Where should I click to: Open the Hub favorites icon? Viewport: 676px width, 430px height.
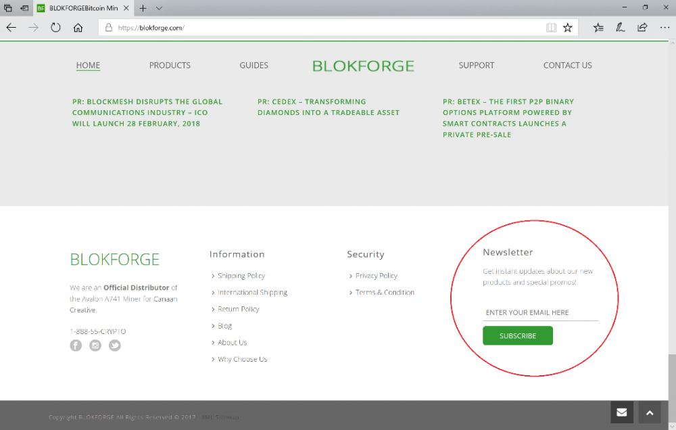pos(598,27)
